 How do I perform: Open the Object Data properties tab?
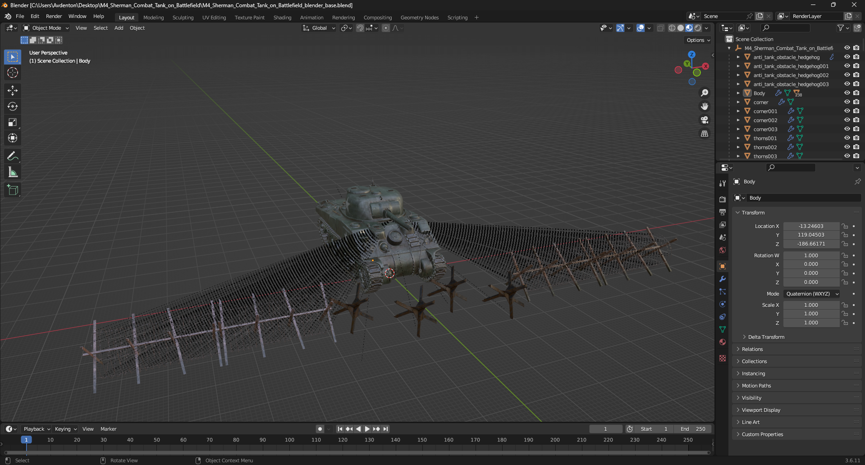(723, 329)
